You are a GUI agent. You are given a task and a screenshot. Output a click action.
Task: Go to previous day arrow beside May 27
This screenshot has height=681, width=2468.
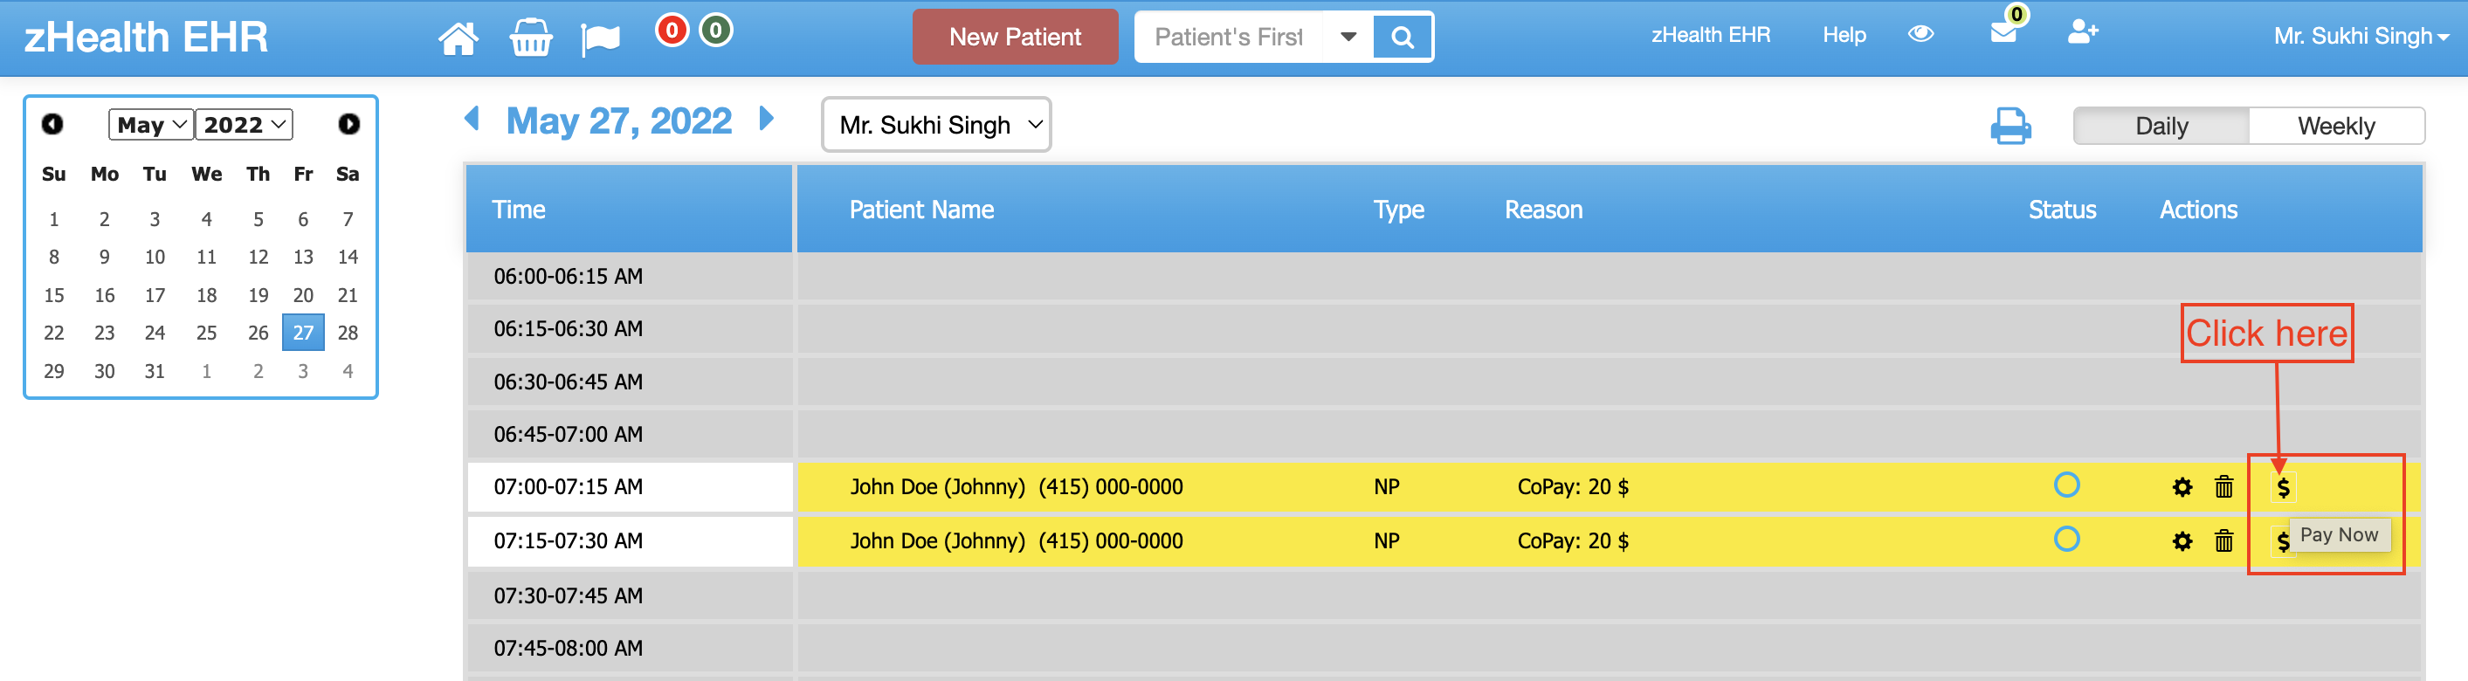click(472, 119)
